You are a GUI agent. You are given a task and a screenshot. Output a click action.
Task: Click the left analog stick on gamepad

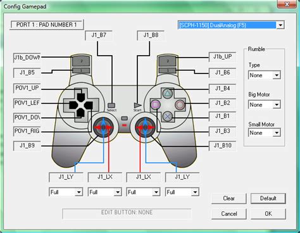click(103, 127)
